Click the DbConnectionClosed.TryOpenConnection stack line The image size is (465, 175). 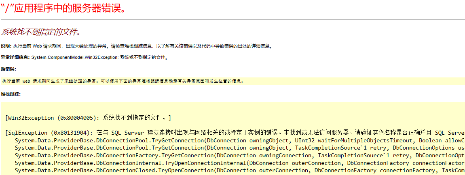pyautogui.click(x=240, y=171)
